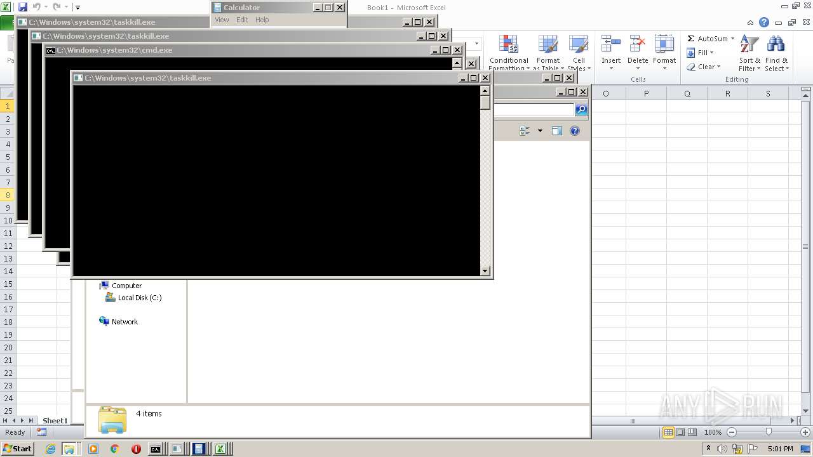Switch to Page Break Preview
The width and height of the screenshot is (813, 457).
(692, 432)
